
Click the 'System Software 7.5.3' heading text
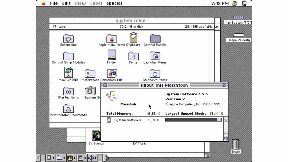click(x=187, y=94)
